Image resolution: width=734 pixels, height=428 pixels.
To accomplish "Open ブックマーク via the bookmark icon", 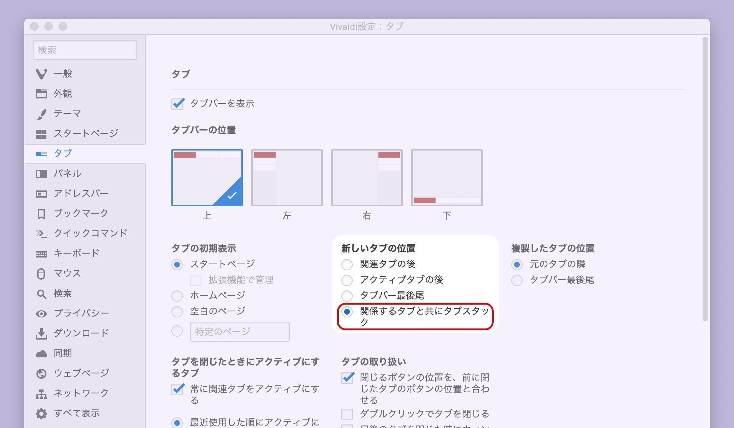I will pos(41,214).
